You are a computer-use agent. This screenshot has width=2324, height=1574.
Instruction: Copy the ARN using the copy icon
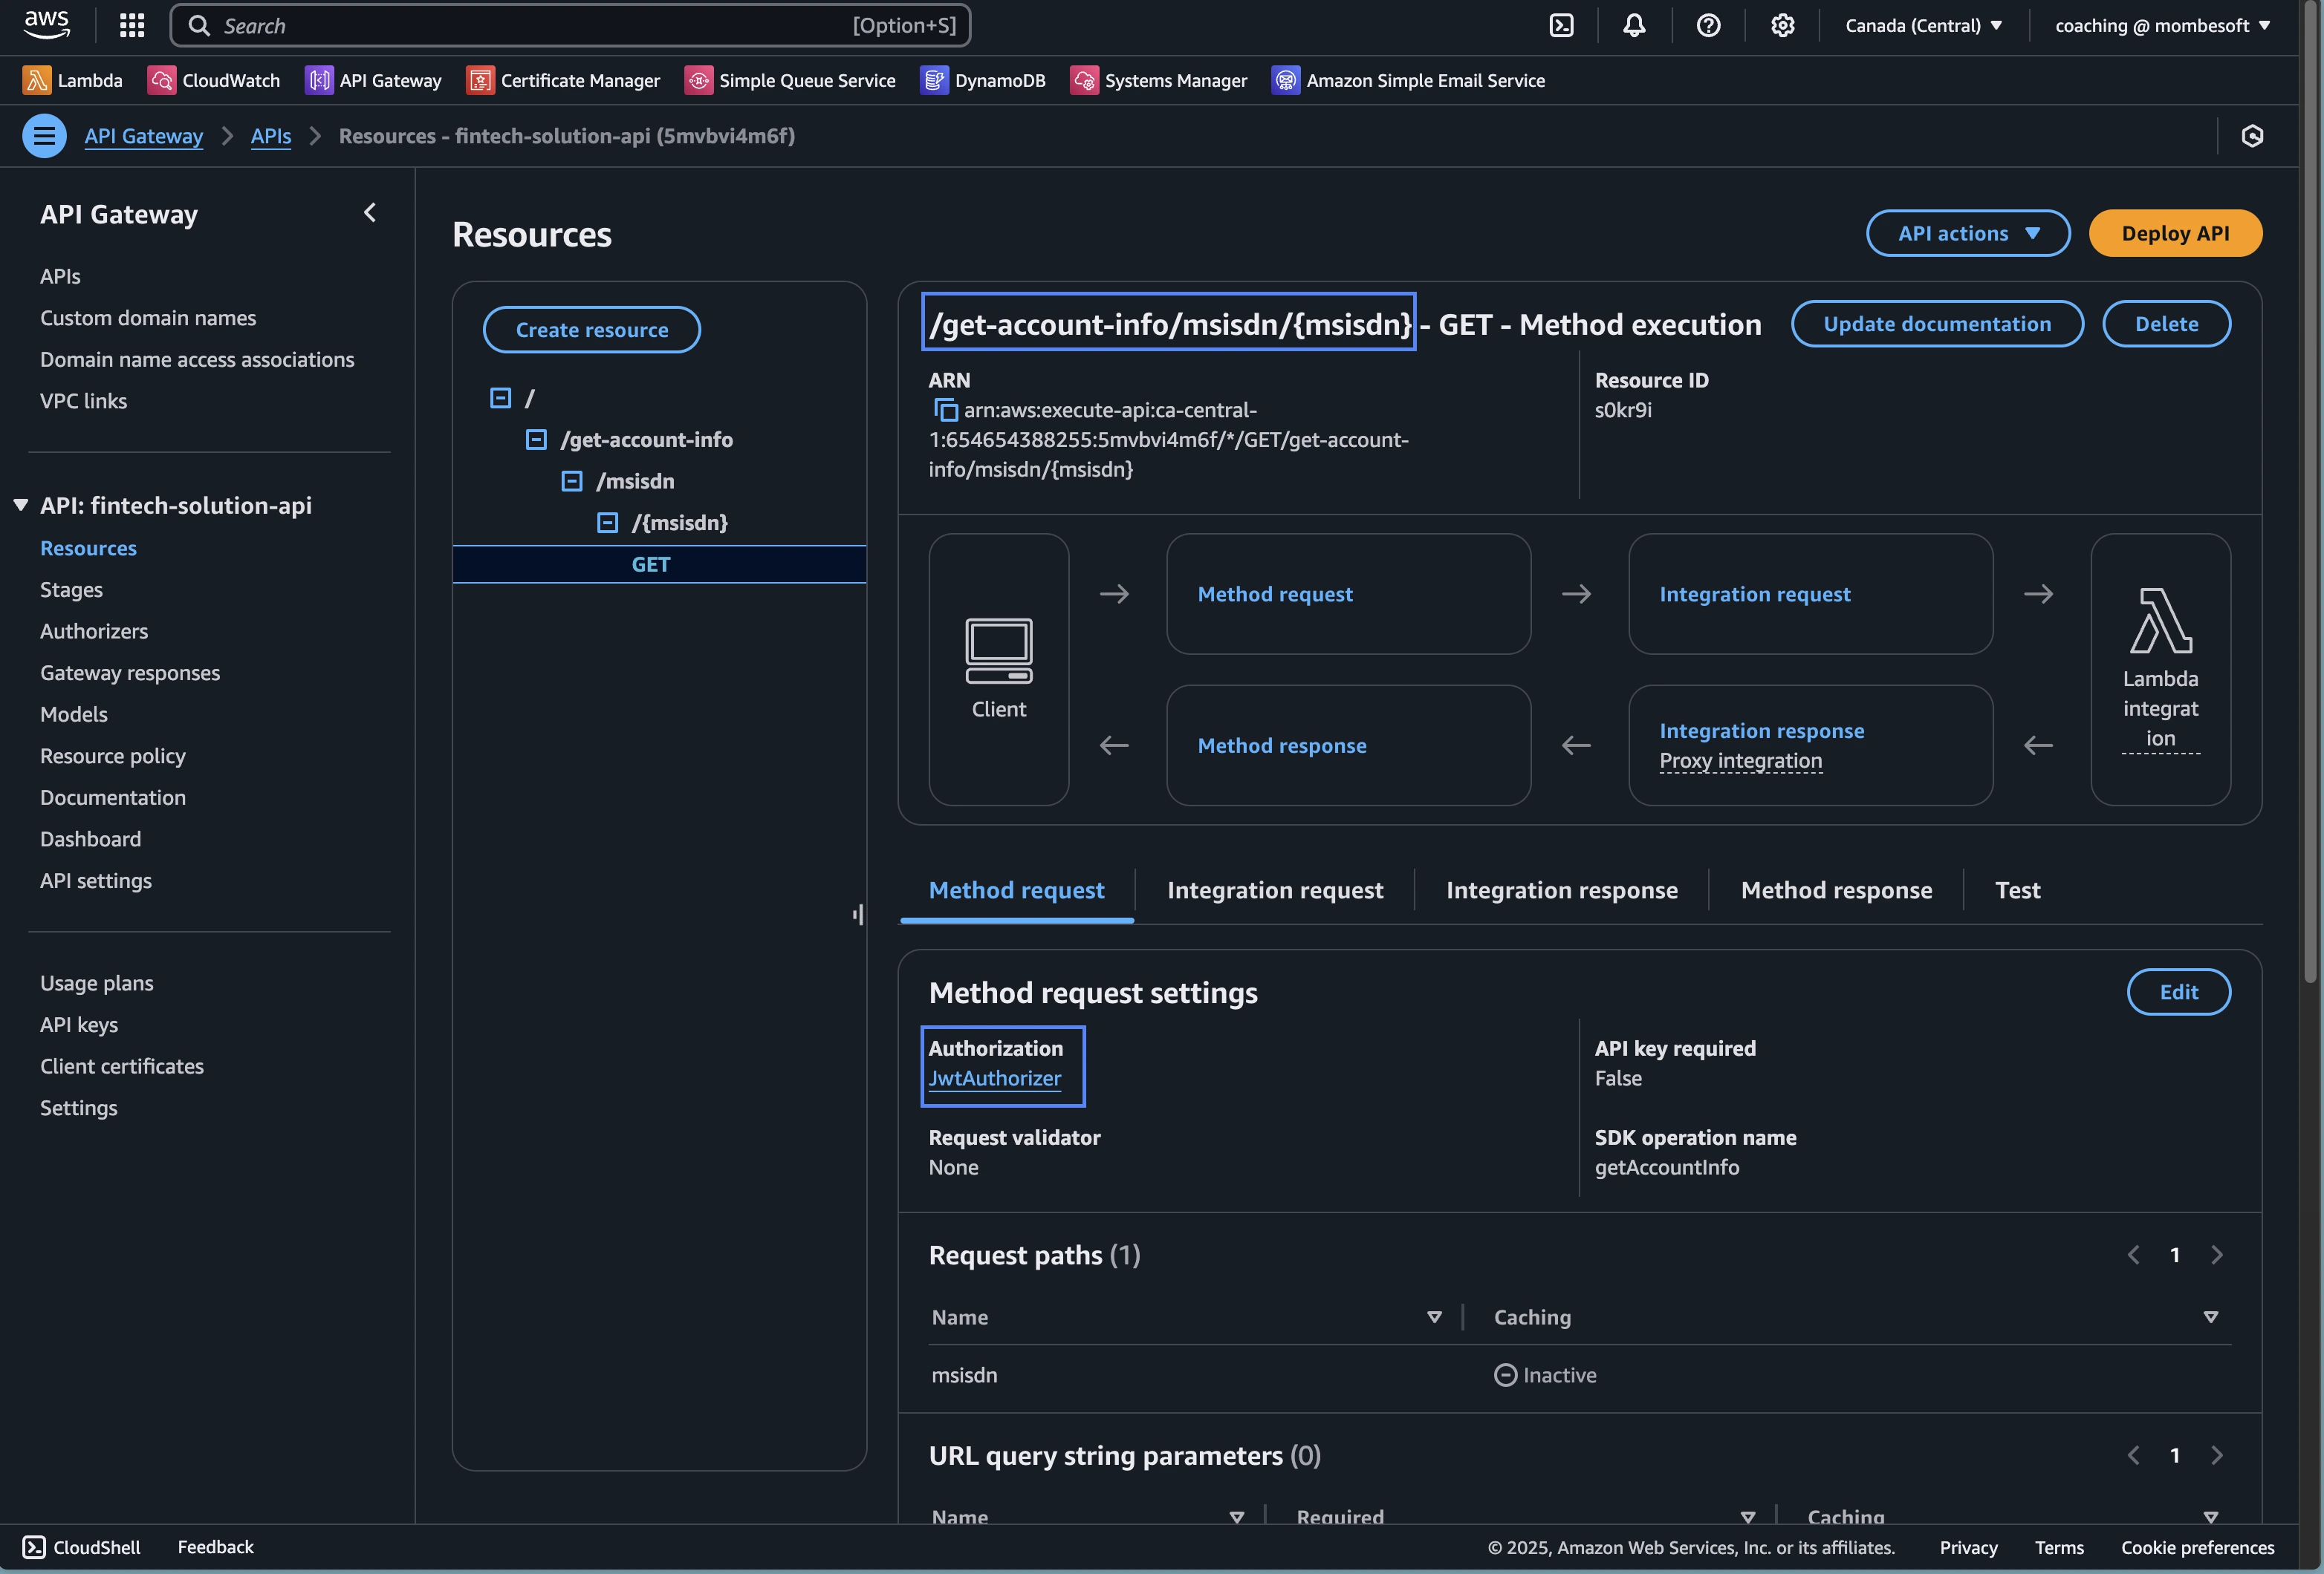pyautogui.click(x=945, y=411)
